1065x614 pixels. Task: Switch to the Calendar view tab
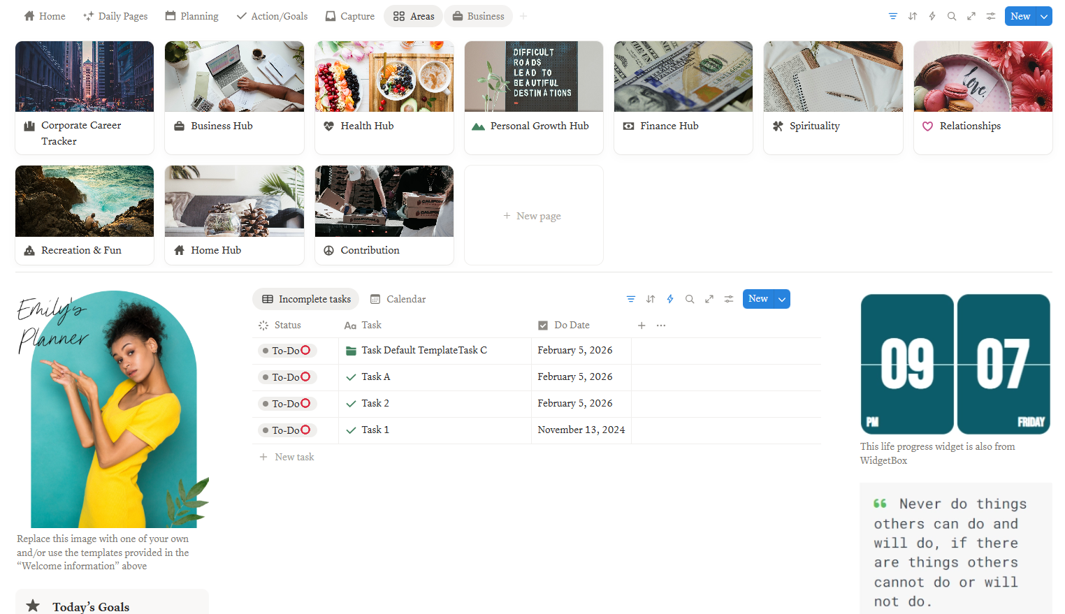click(x=405, y=298)
